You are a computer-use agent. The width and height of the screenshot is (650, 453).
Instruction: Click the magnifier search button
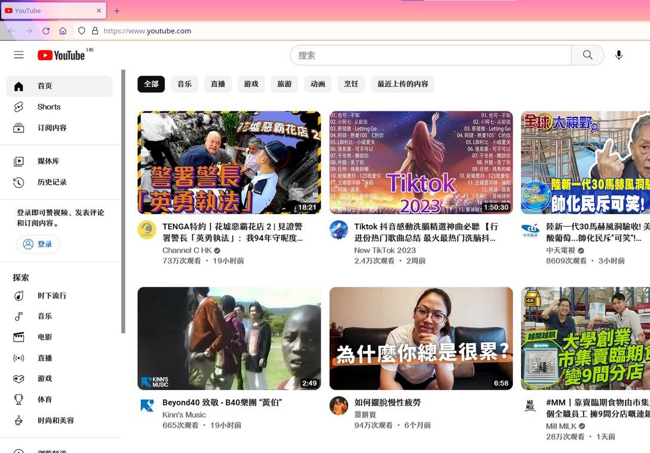(x=587, y=55)
